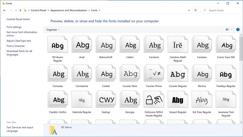Select the Gadugi font icon
The image size is (243, 137).
point(106,99)
